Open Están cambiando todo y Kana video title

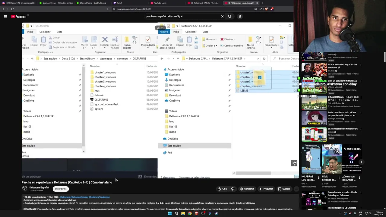click(x=342, y=114)
